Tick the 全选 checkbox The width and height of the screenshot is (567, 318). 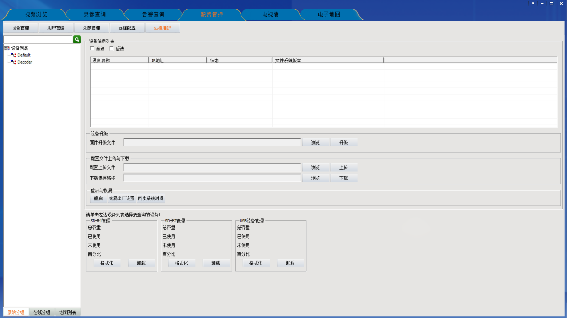click(92, 49)
